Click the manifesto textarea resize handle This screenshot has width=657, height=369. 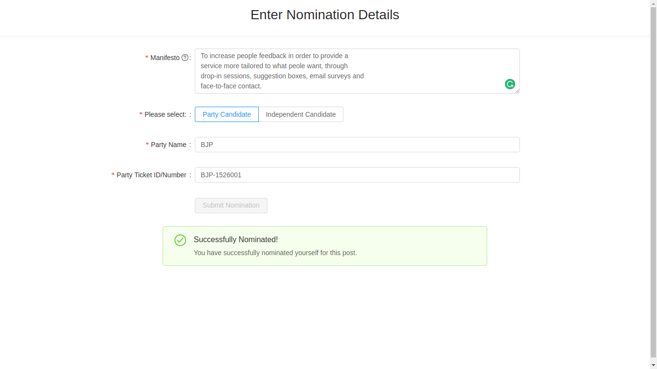(x=517, y=91)
